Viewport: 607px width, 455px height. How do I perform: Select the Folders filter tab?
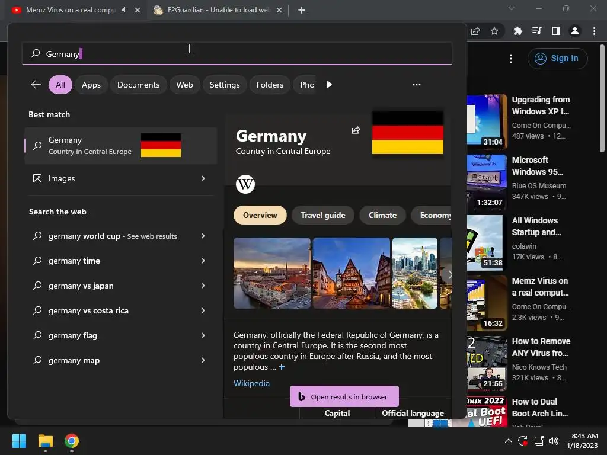[x=270, y=85]
